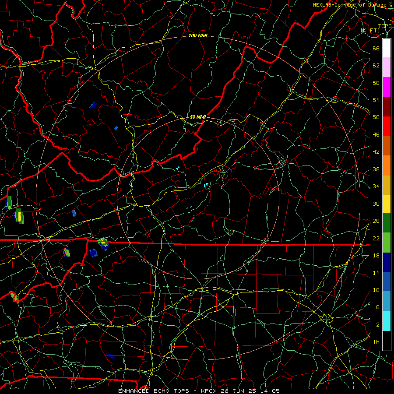Screen dimensions: 394x394
Task: Click the '54' legend value
Action: [x=376, y=100]
